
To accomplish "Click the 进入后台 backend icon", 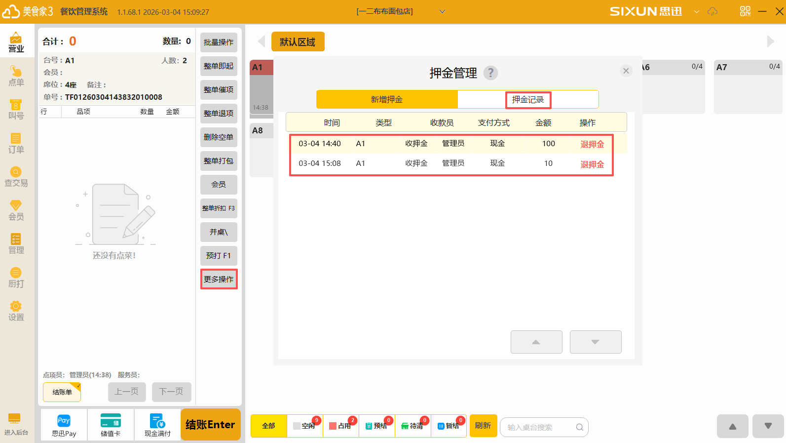I will (x=16, y=424).
